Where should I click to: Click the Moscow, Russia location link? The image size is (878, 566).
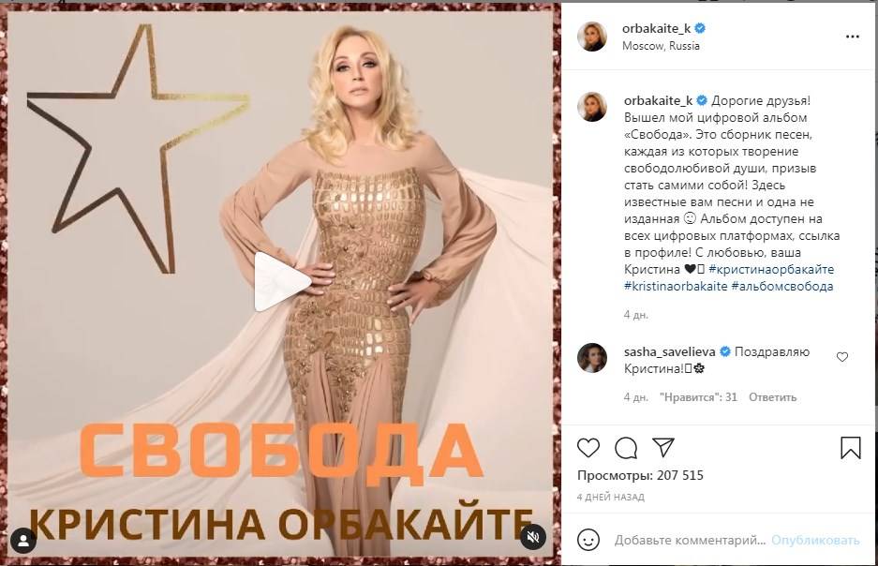pos(661,46)
